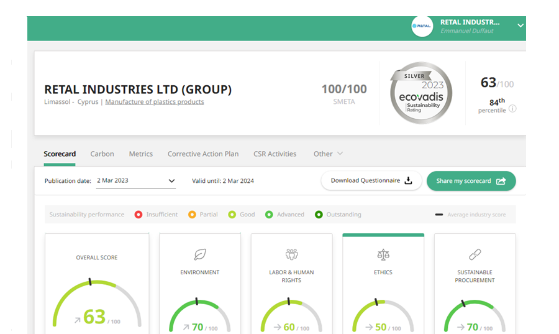Click the yellow-green Good legend marker
The height and width of the screenshot is (334, 559).
[x=232, y=215]
